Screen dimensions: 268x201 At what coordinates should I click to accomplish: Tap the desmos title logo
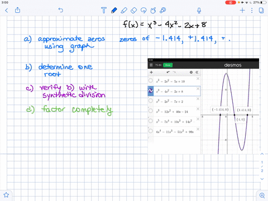(233, 65)
